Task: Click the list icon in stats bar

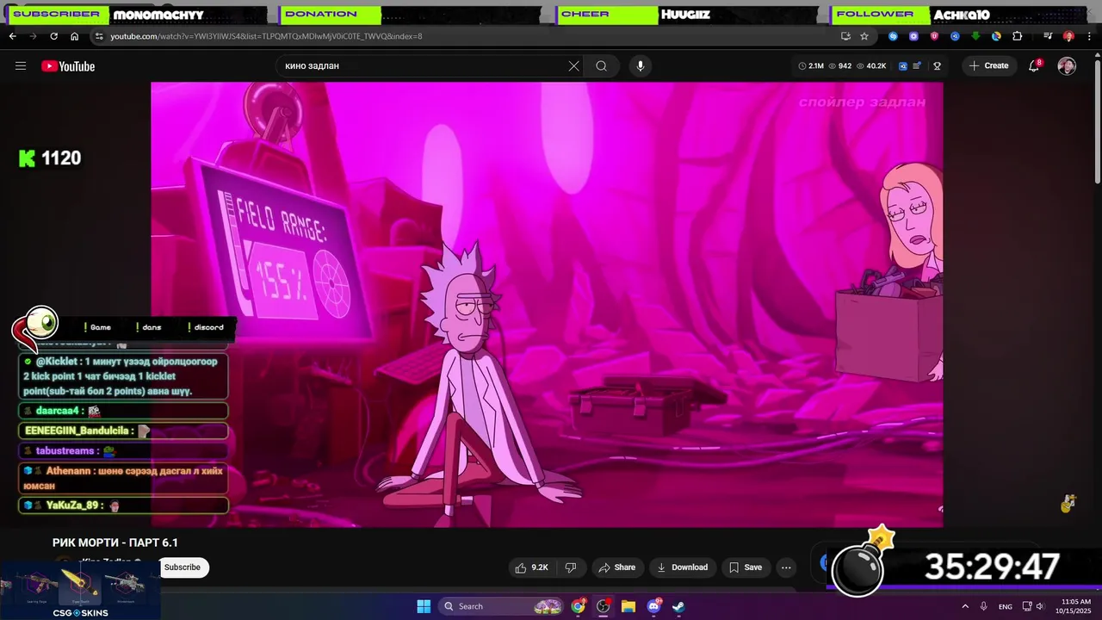Action: 918,66
